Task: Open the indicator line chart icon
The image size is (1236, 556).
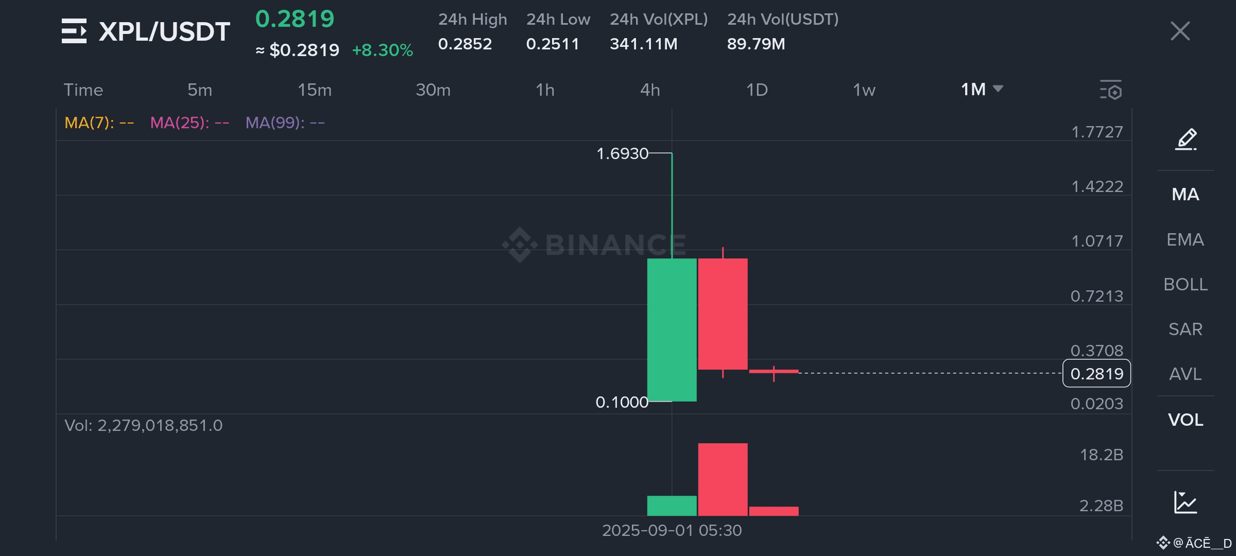Action: [x=1186, y=502]
